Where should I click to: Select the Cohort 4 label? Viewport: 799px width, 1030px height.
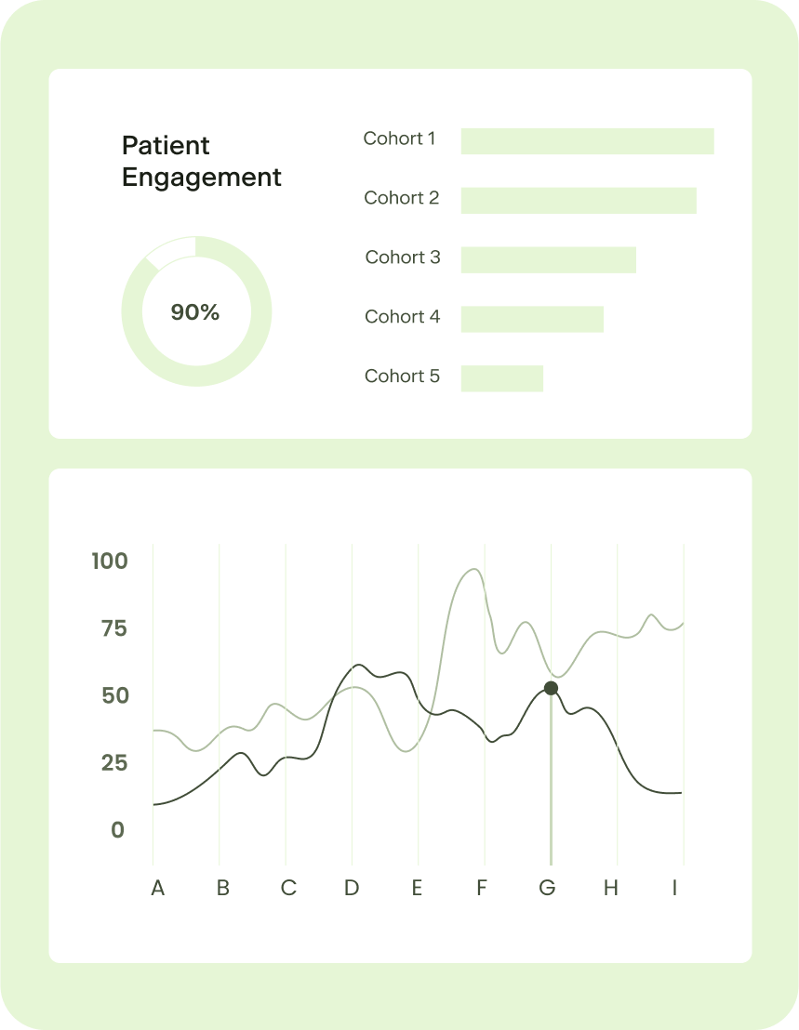tap(402, 317)
